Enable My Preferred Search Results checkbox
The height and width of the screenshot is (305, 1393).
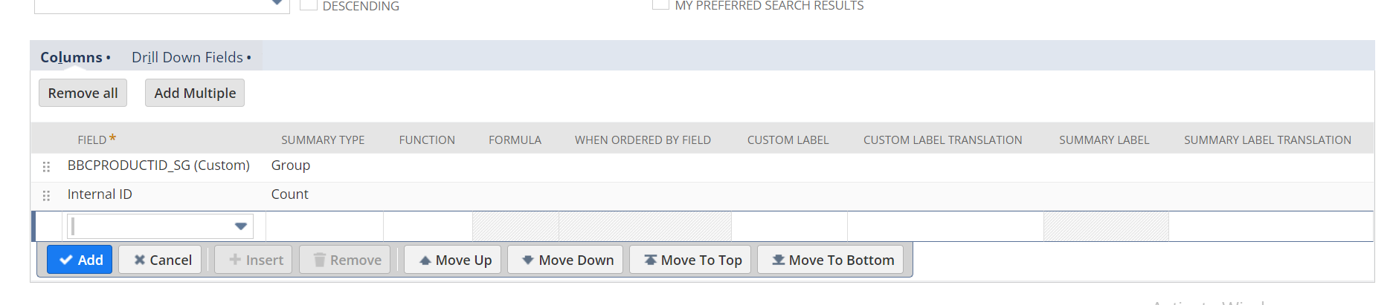(x=660, y=4)
